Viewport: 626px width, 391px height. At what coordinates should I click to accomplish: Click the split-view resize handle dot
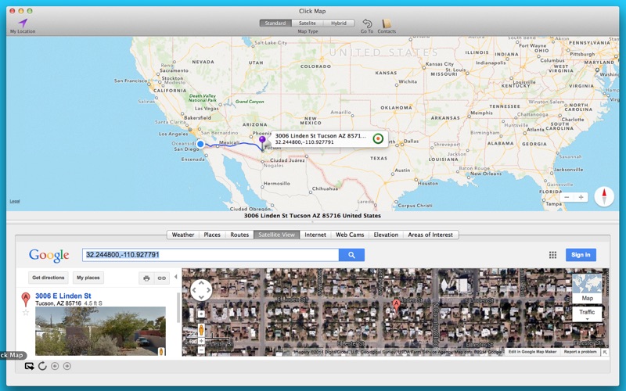(312, 222)
